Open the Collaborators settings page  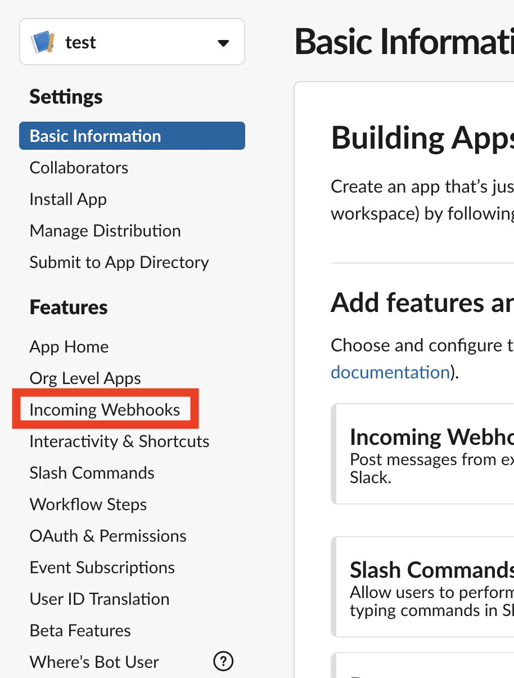pos(79,168)
